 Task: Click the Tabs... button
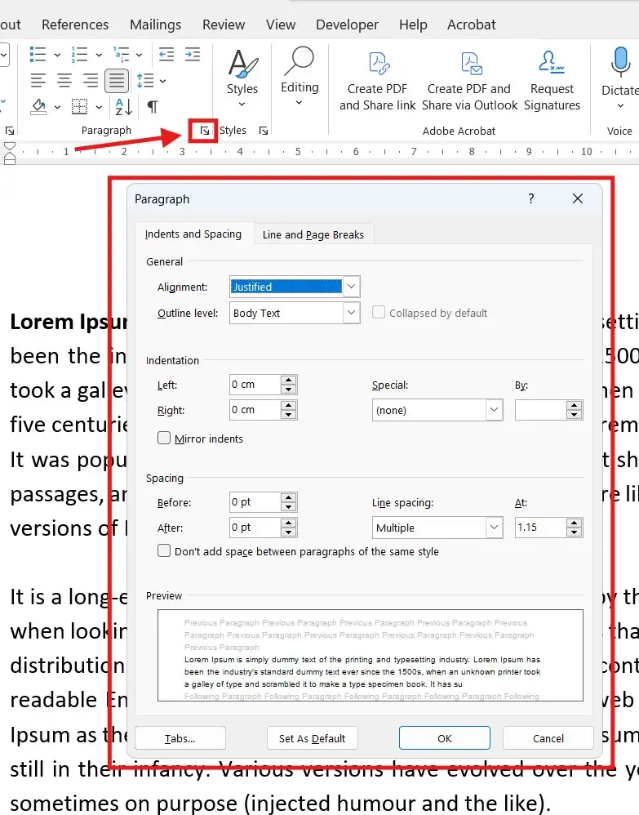[x=180, y=738]
